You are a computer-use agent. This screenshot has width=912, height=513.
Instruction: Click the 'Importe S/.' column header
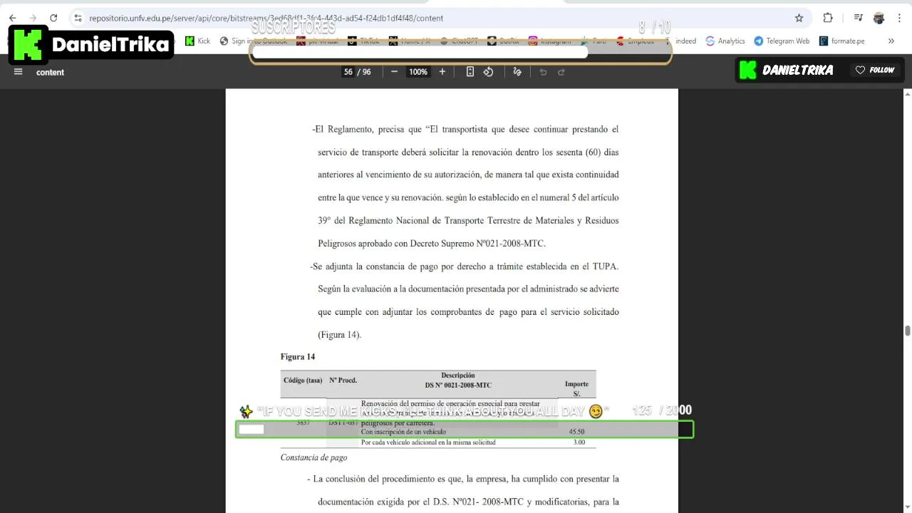pyautogui.click(x=576, y=389)
